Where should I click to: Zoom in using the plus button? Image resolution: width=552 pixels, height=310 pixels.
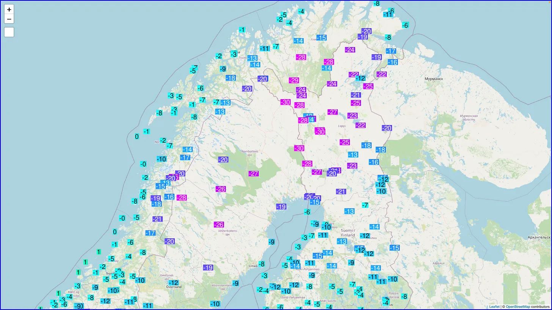click(x=9, y=9)
